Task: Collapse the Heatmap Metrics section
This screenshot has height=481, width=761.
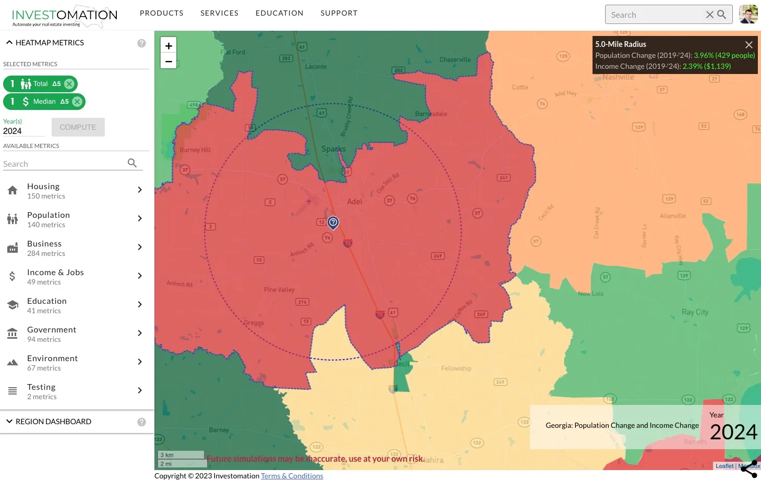Action: 9,43
